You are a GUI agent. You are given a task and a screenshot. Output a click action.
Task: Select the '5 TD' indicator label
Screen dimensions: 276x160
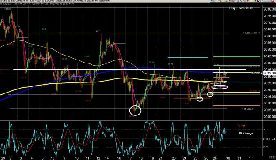(x=242, y=126)
